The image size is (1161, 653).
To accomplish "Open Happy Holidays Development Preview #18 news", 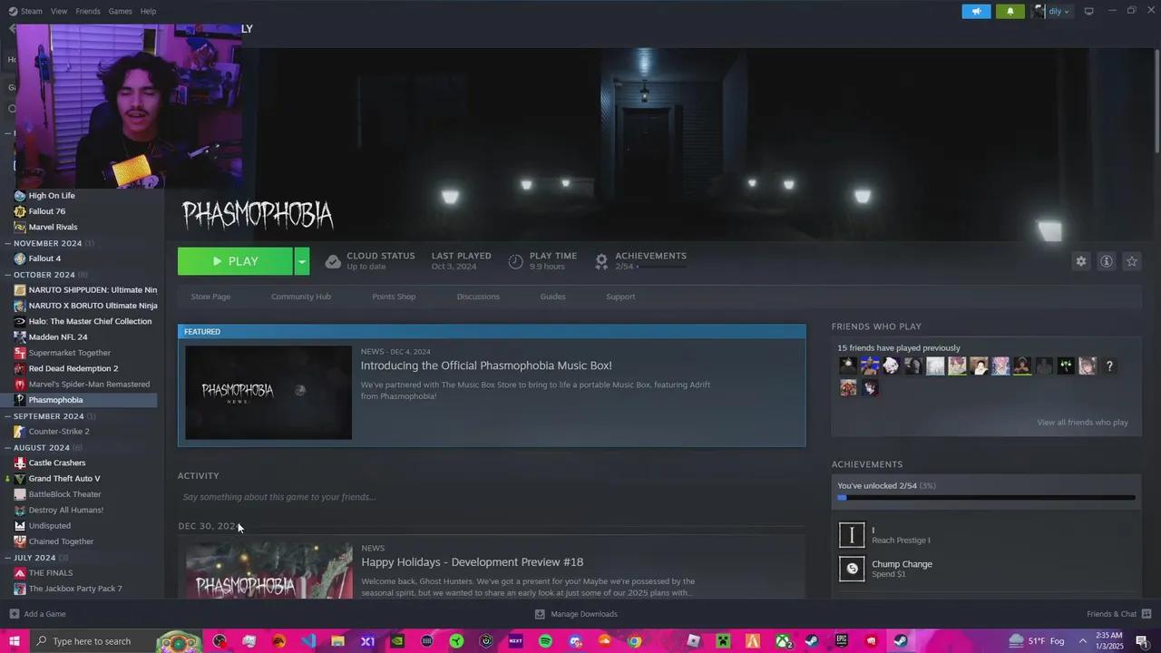I will coord(472,562).
